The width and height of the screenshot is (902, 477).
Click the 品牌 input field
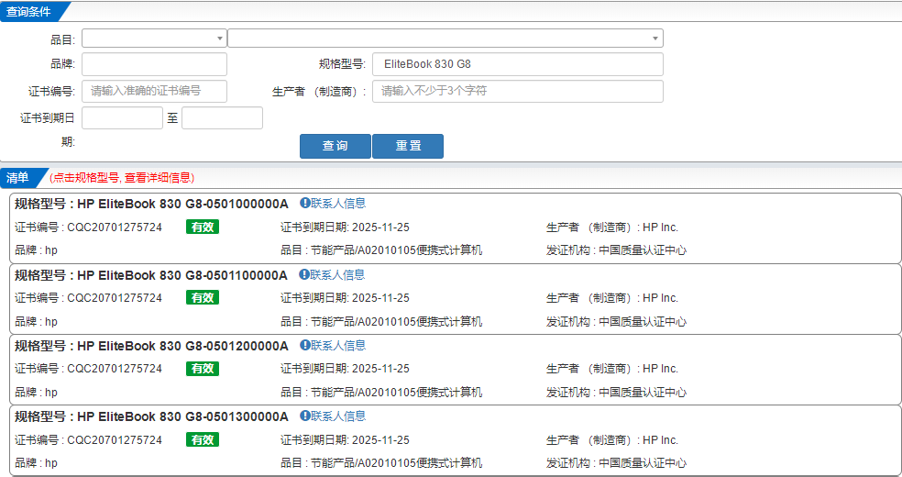(x=154, y=64)
